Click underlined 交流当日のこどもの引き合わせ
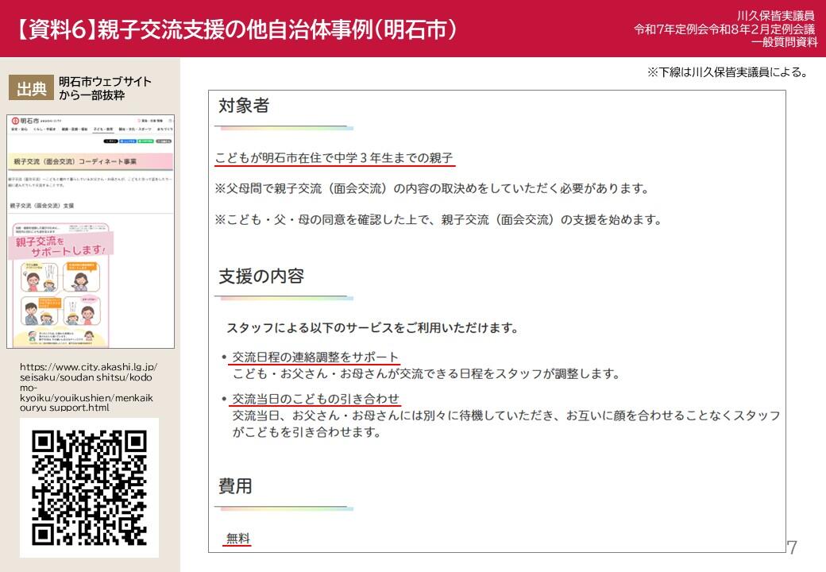826x572 pixels. pos(315,398)
